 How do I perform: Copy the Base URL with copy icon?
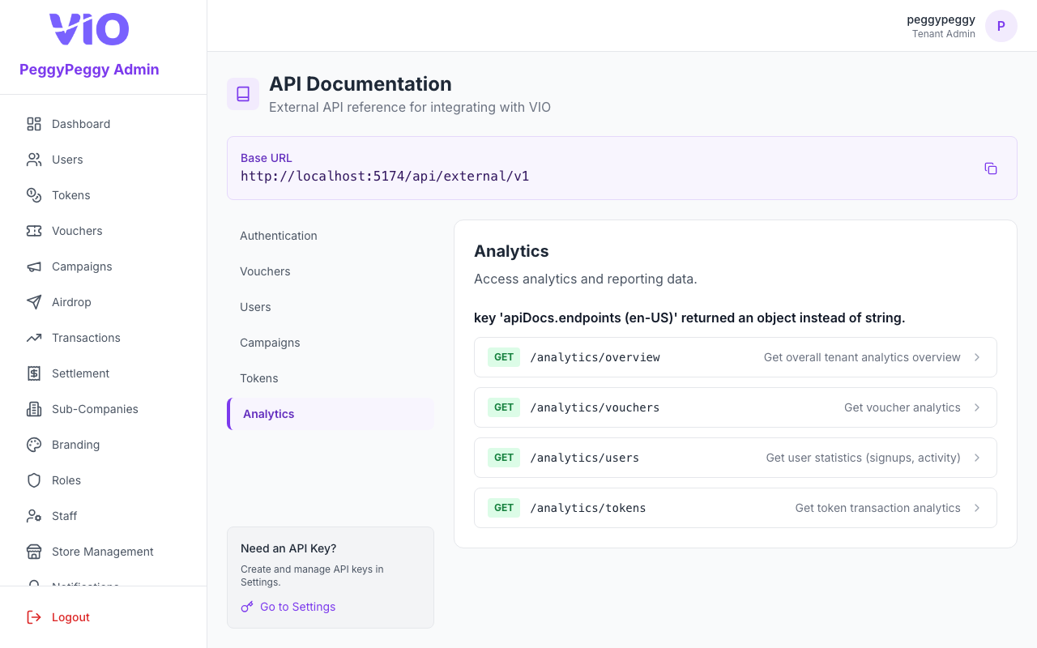(991, 168)
